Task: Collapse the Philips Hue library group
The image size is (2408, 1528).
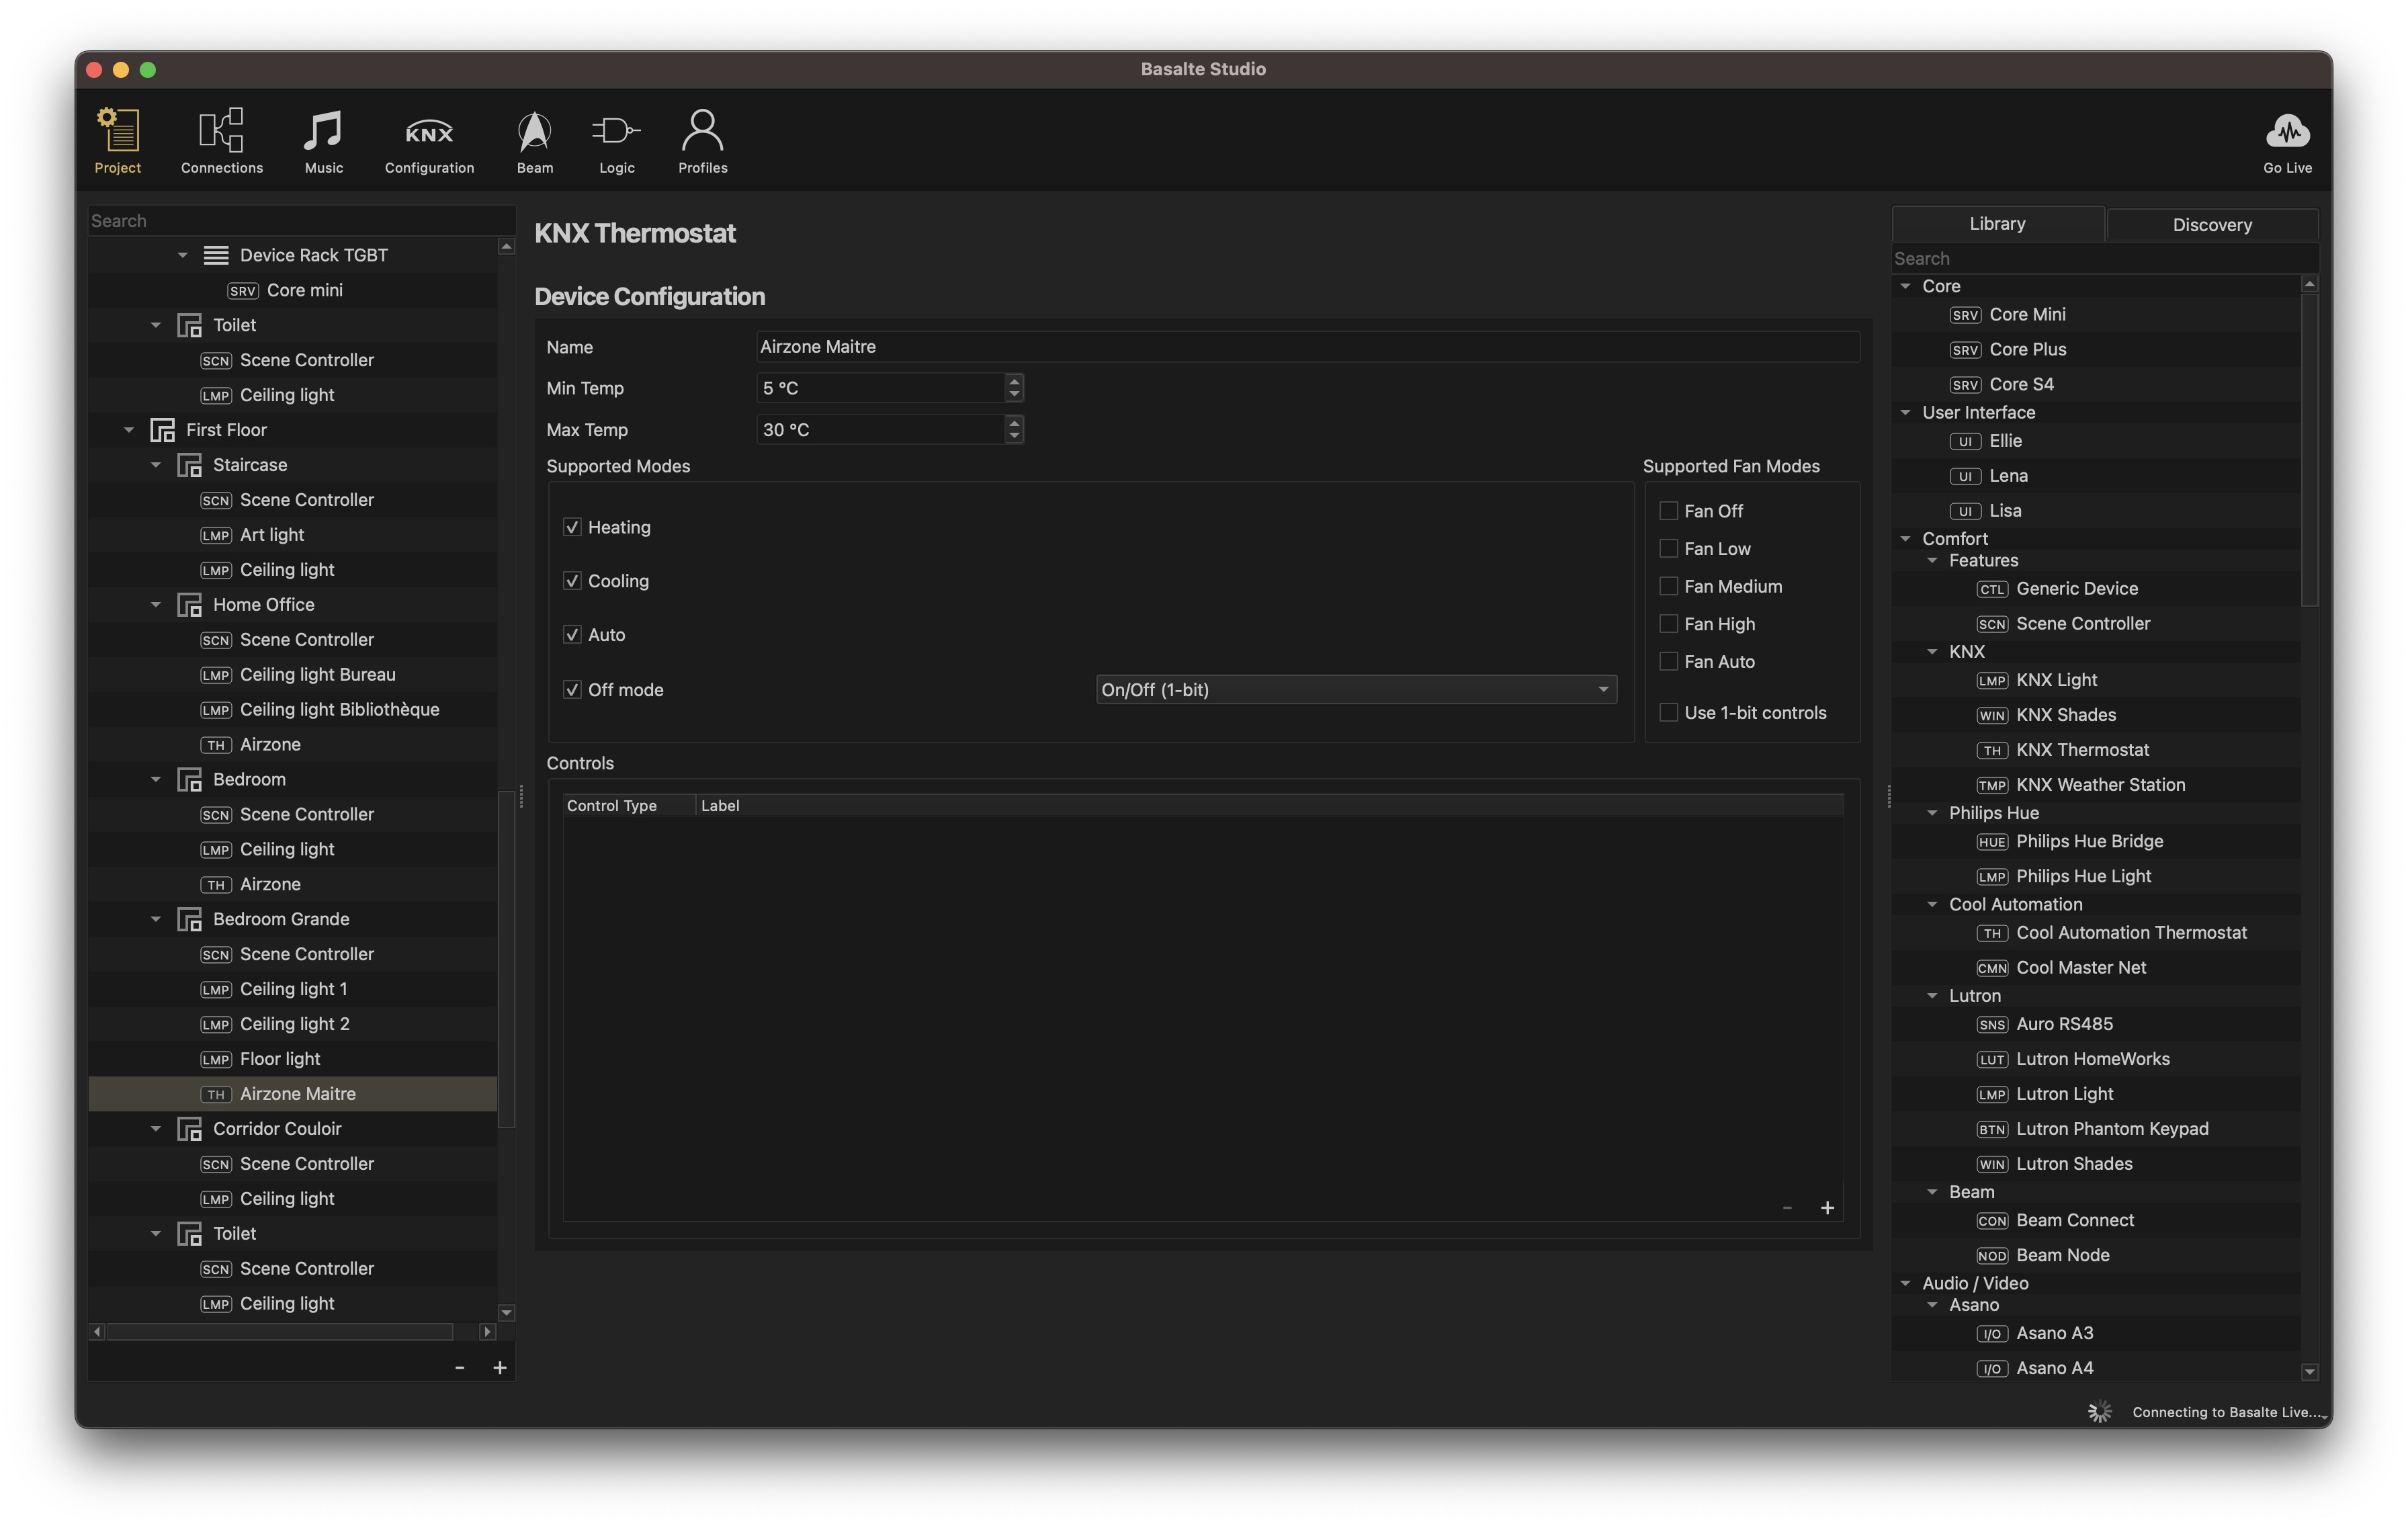Action: [x=1932, y=813]
